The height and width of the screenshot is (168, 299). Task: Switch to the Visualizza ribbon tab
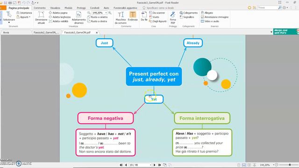[55, 8]
